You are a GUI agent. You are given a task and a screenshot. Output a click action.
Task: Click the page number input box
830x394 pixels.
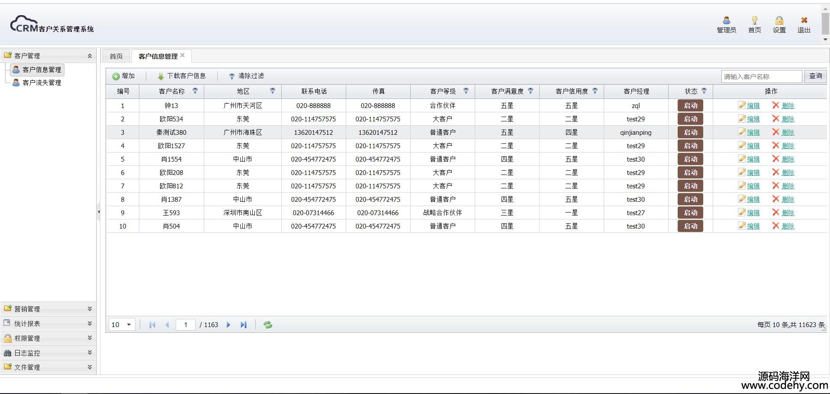(x=186, y=325)
